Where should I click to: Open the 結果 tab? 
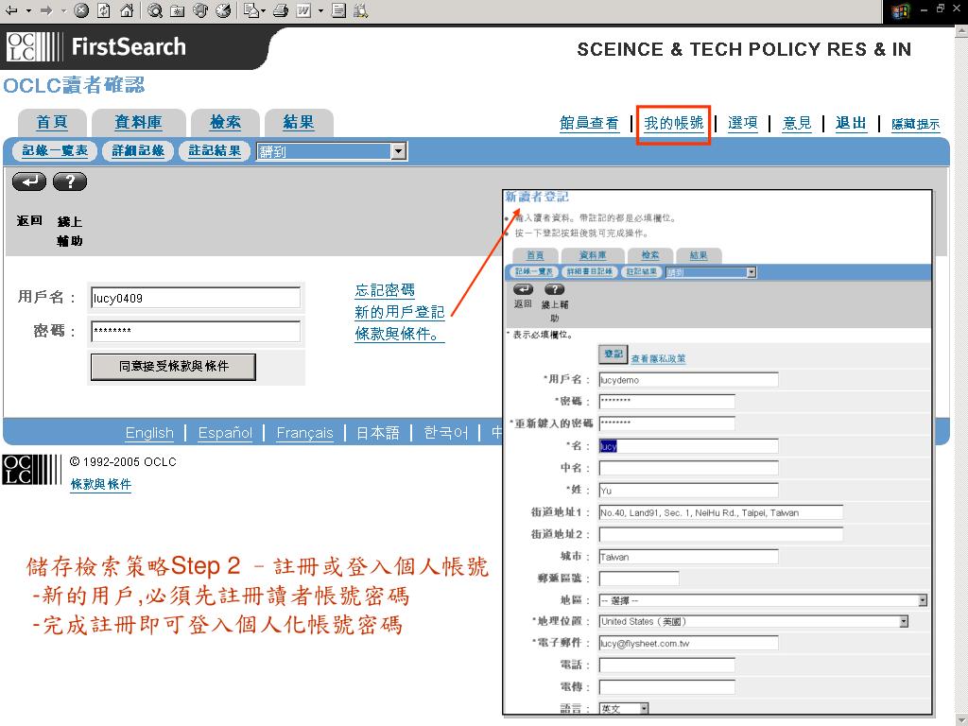coord(299,122)
